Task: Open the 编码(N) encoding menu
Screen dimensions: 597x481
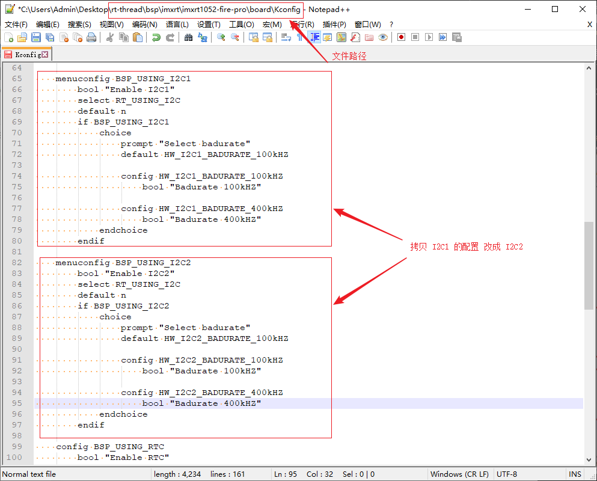Action: tap(144, 25)
